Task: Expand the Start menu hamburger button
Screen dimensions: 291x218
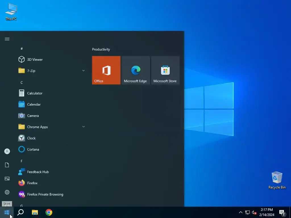Action: click(x=7, y=39)
